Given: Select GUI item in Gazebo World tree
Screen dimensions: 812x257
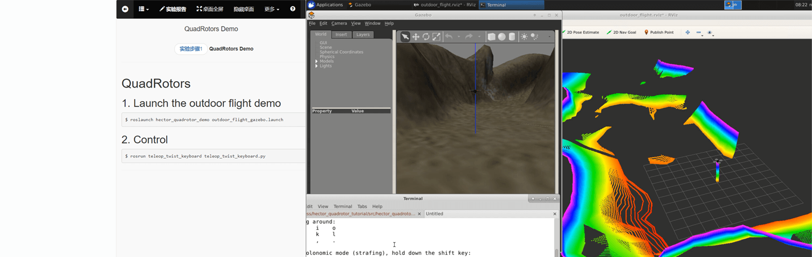Looking at the screenshot, I should click(324, 42).
